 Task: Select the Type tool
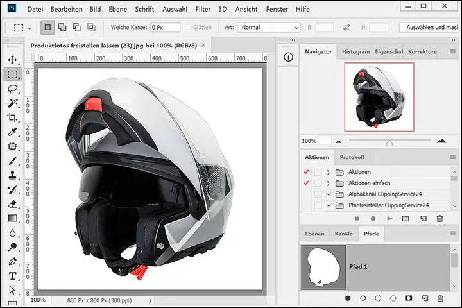tap(12, 276)
